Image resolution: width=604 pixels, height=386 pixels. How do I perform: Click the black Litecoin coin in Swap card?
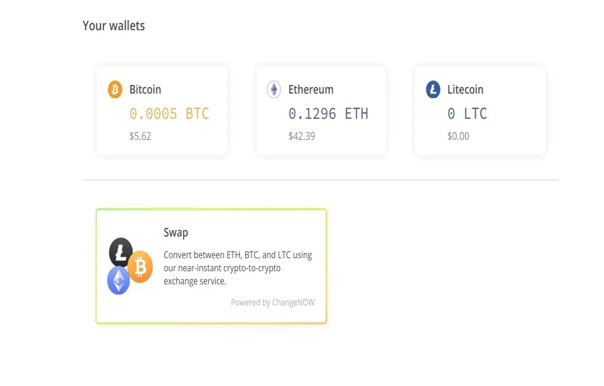tap(121, 252)
